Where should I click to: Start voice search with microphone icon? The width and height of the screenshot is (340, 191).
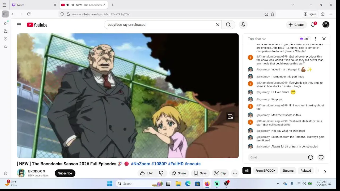coord(243,25)
